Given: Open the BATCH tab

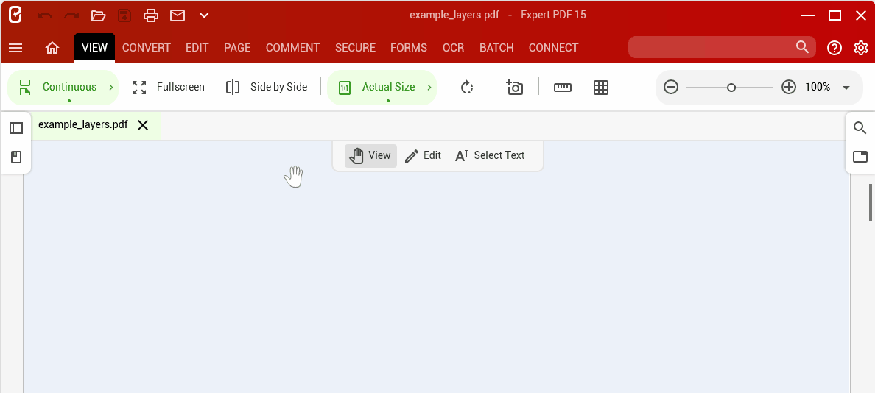Looking at the screenshot, I should 496,48.
